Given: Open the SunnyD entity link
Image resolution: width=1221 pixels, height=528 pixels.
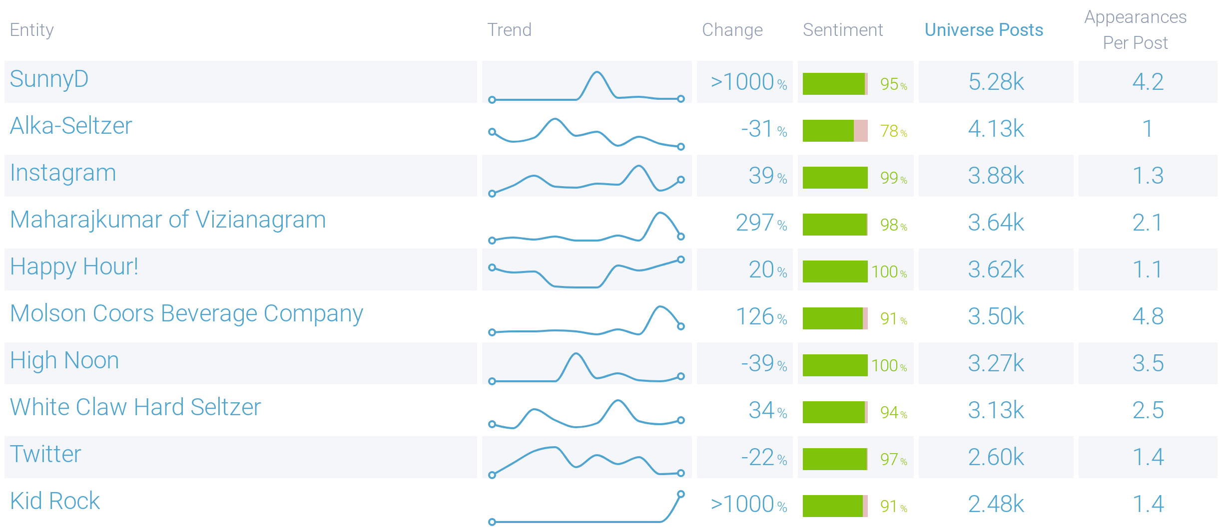Looking at the screenshot, I should pyautogui.click(x=49, y=79).
